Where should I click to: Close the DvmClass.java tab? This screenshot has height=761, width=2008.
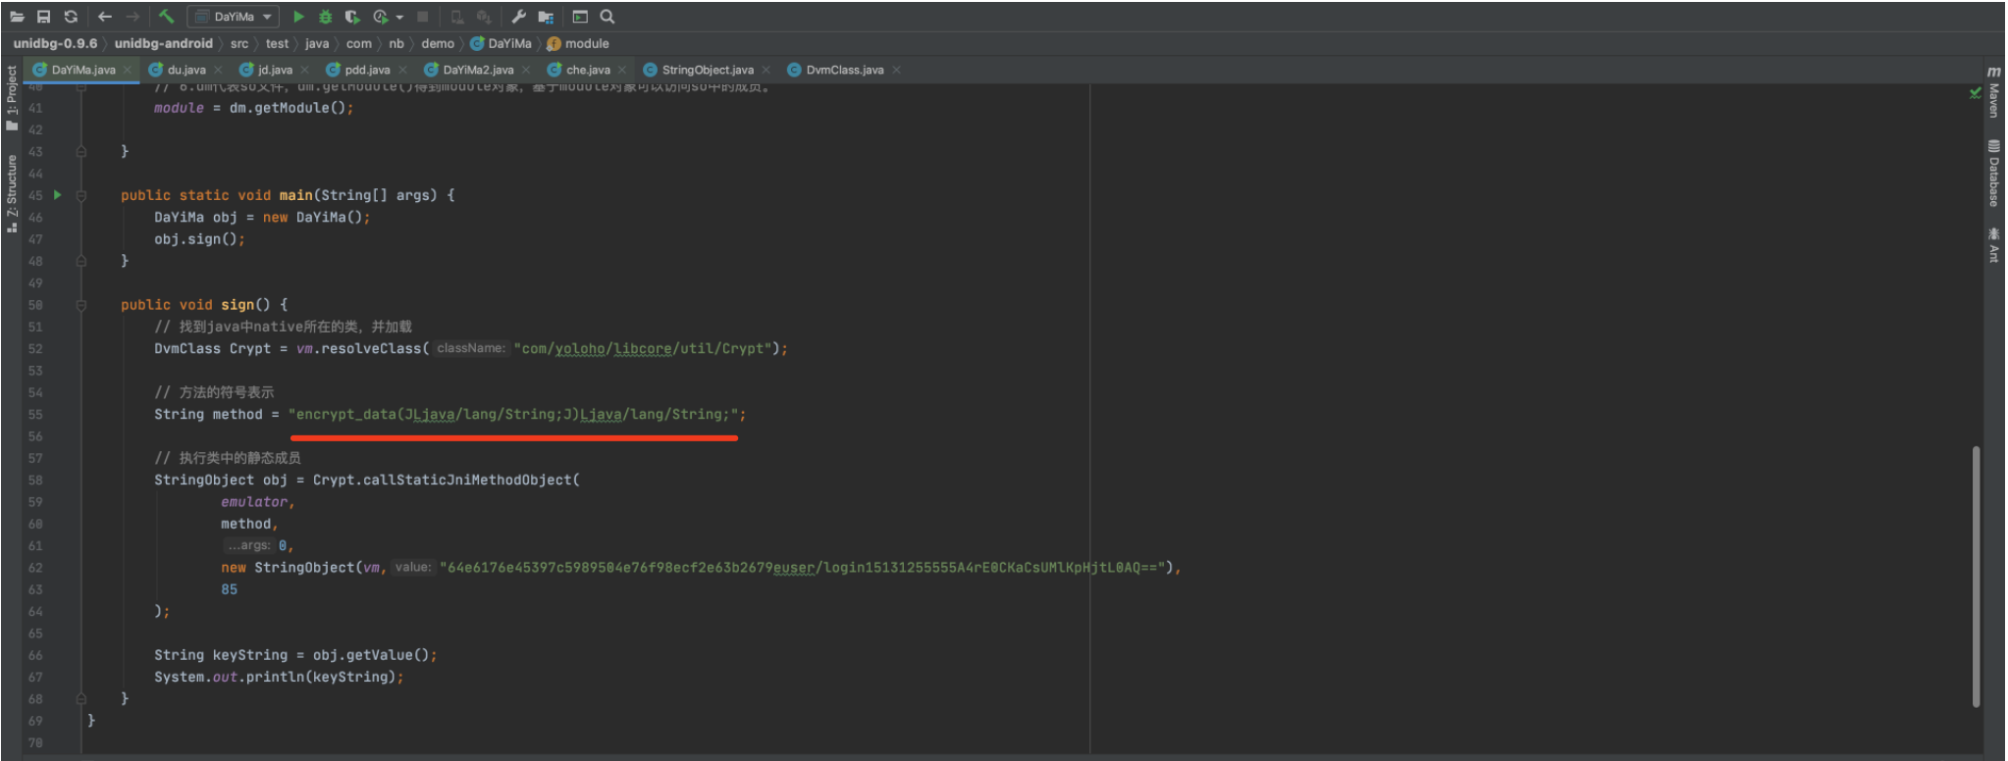(x=896, y=71)
